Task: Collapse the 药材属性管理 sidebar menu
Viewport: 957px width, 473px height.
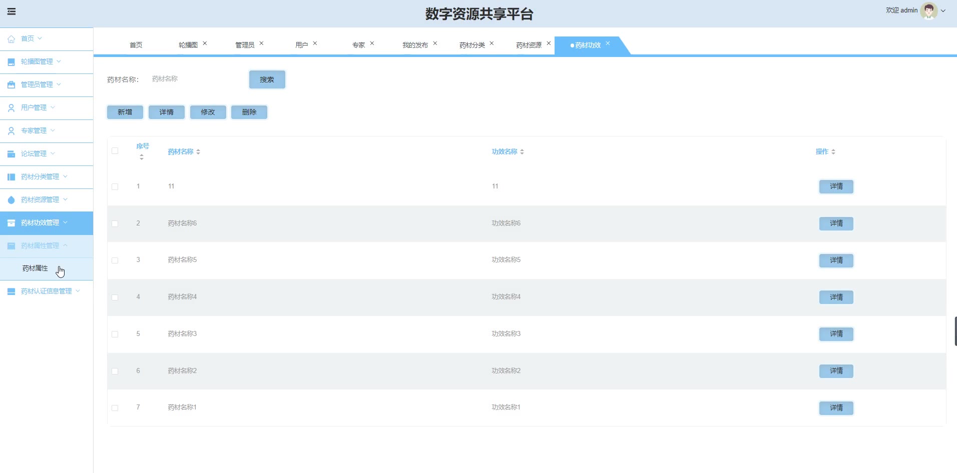Action: pos(65,245)
